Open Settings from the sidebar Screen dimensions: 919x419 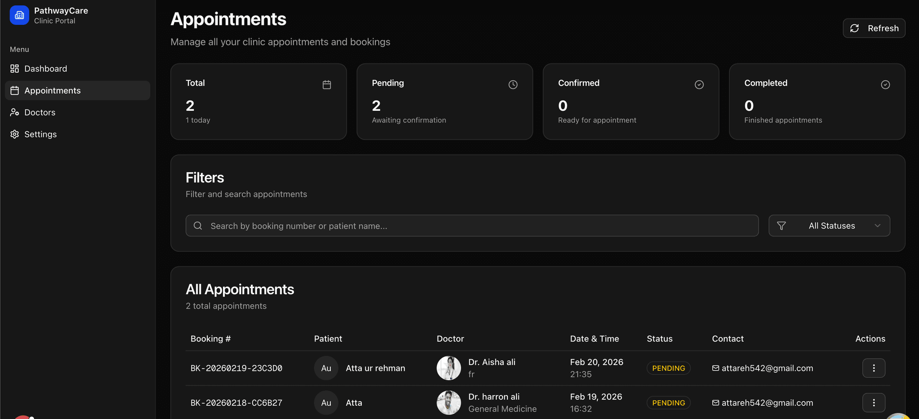pos(78,134)
